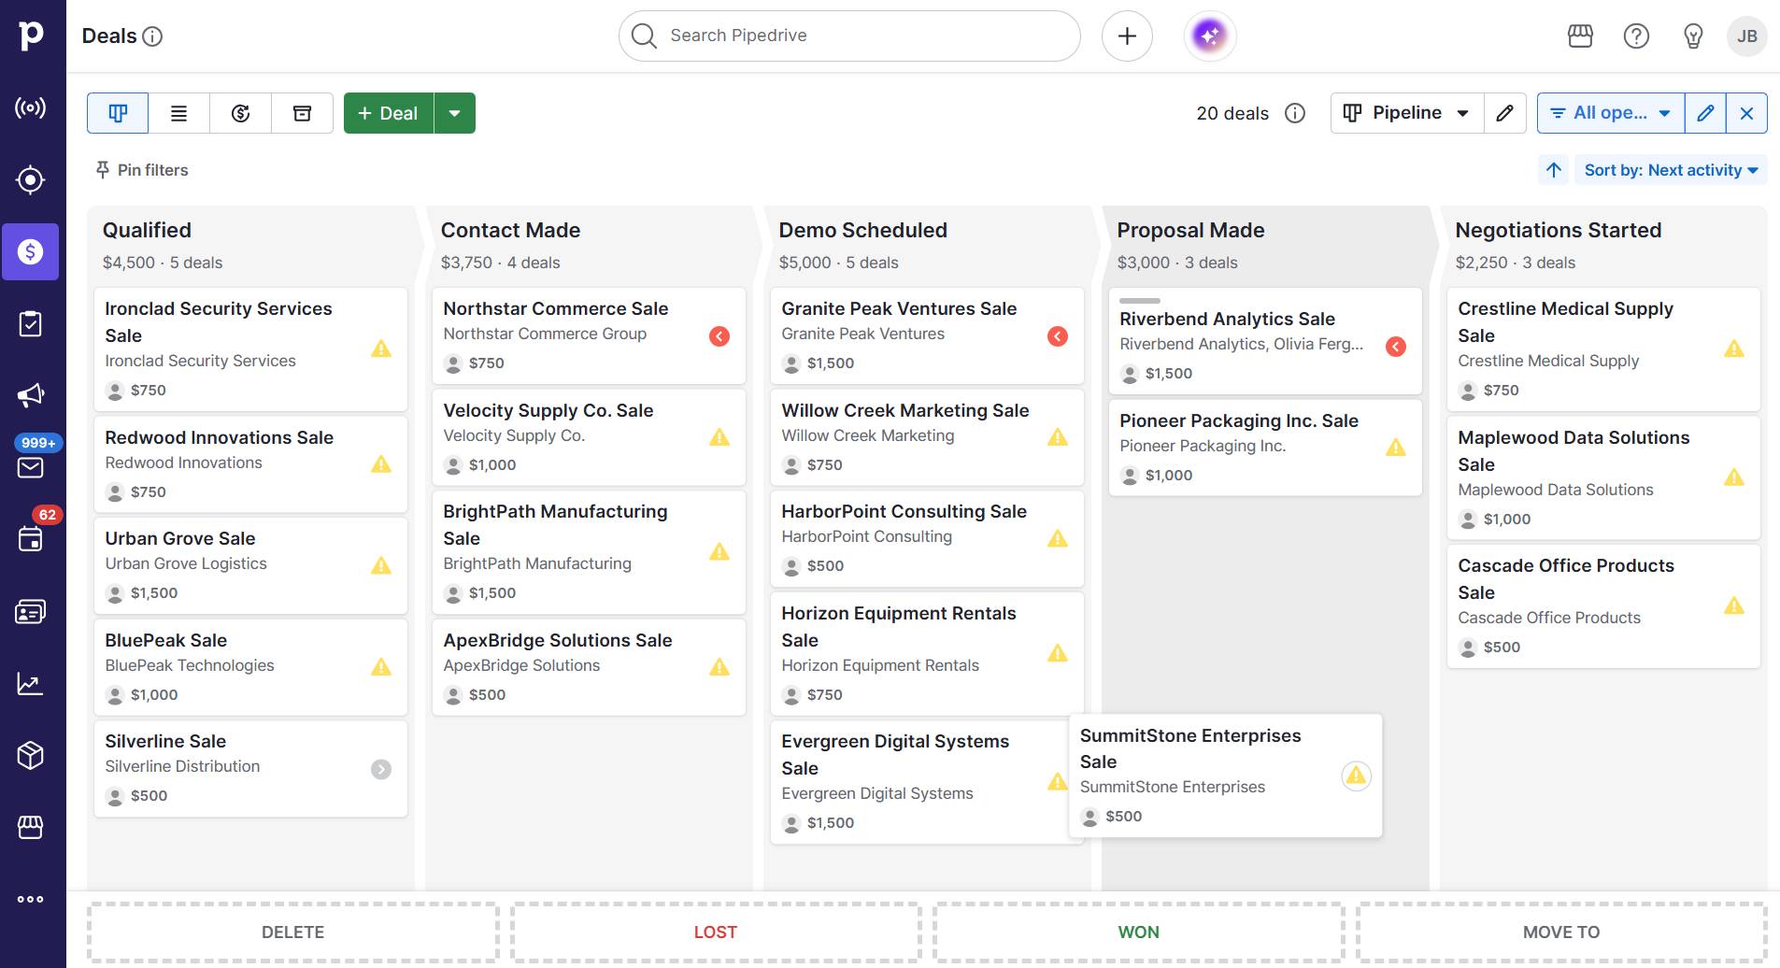Click the Qualified stage header
Viewport: 1780px width, 968px height.
[147, 230]
